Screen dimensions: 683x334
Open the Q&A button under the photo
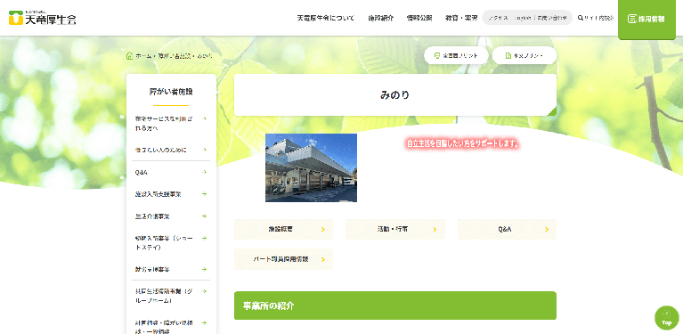tap(507, 230)
